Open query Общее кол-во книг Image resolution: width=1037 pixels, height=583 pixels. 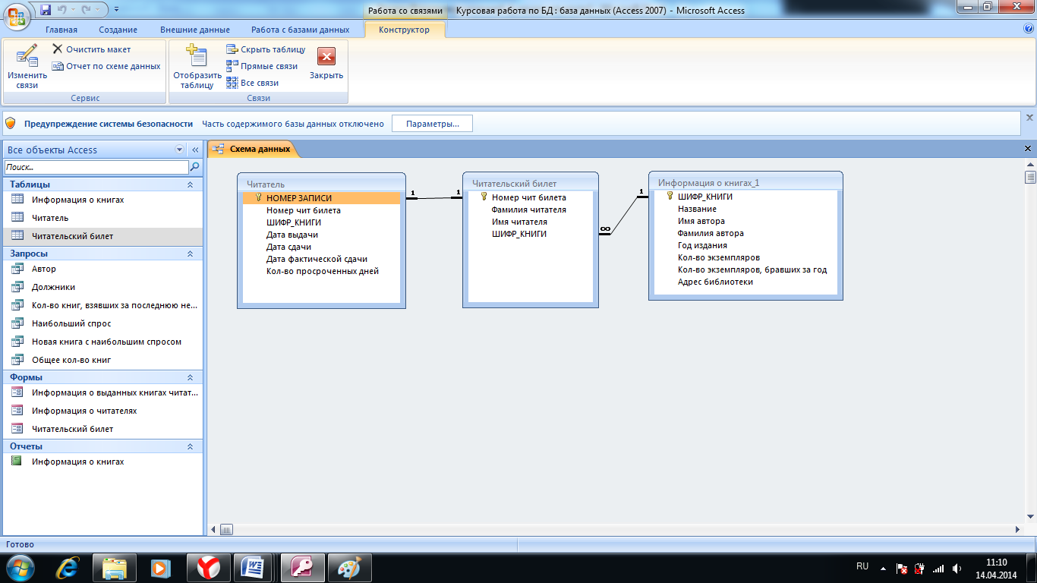tap(71, 360)
